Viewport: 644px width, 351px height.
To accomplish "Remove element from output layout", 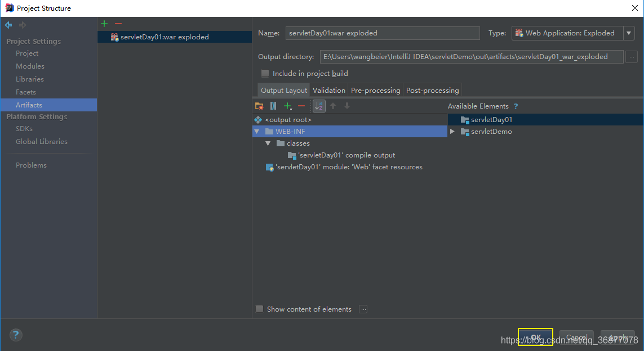I will point(301,106).
